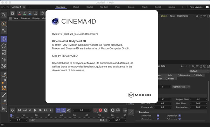Switch to the Paint layout
Image resolution: width=210 pixels, height=127 pixels.
(x=118, y=7)
